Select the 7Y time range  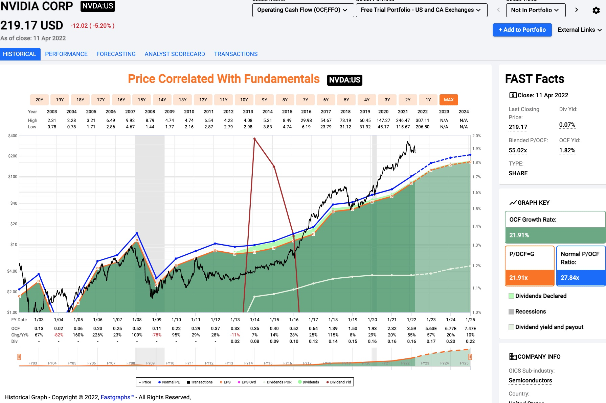click(x=306, y=100)
